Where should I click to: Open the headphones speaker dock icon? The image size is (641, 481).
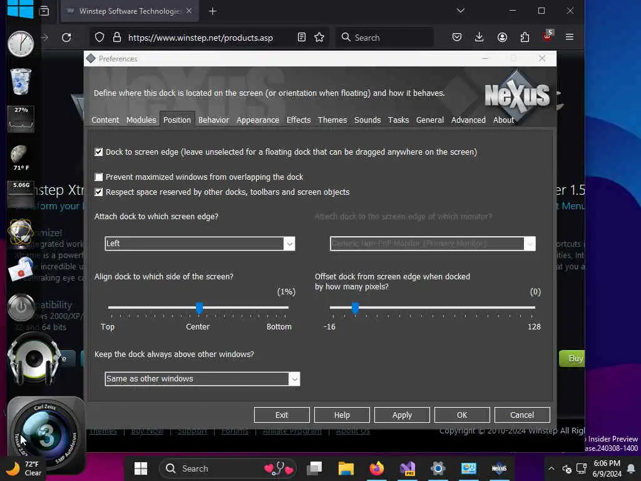click(34, 358)
